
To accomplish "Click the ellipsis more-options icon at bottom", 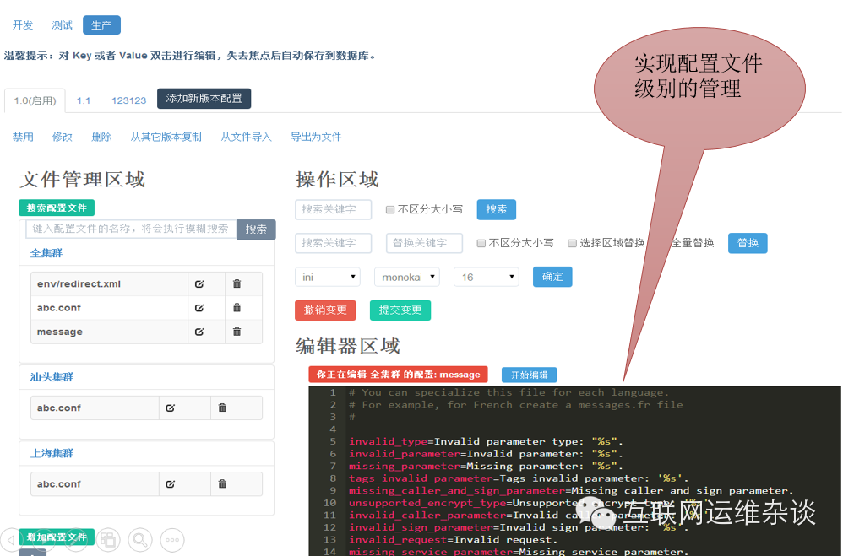I will pos(171,540).
